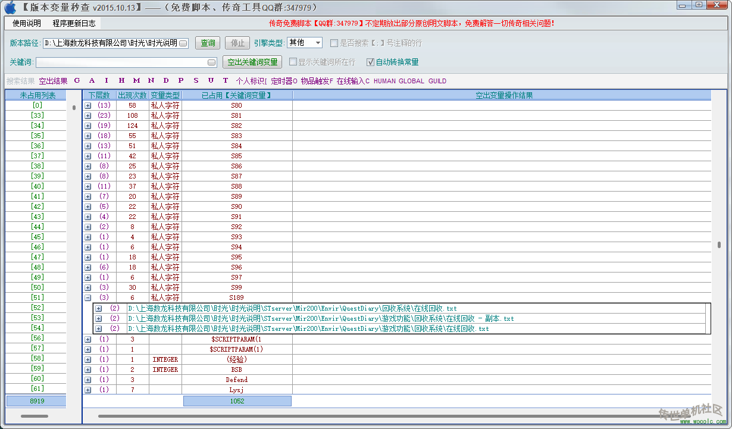Expand the plus icon for row S80
Viewport: 732px width, 429px height.
click(88, 105)
